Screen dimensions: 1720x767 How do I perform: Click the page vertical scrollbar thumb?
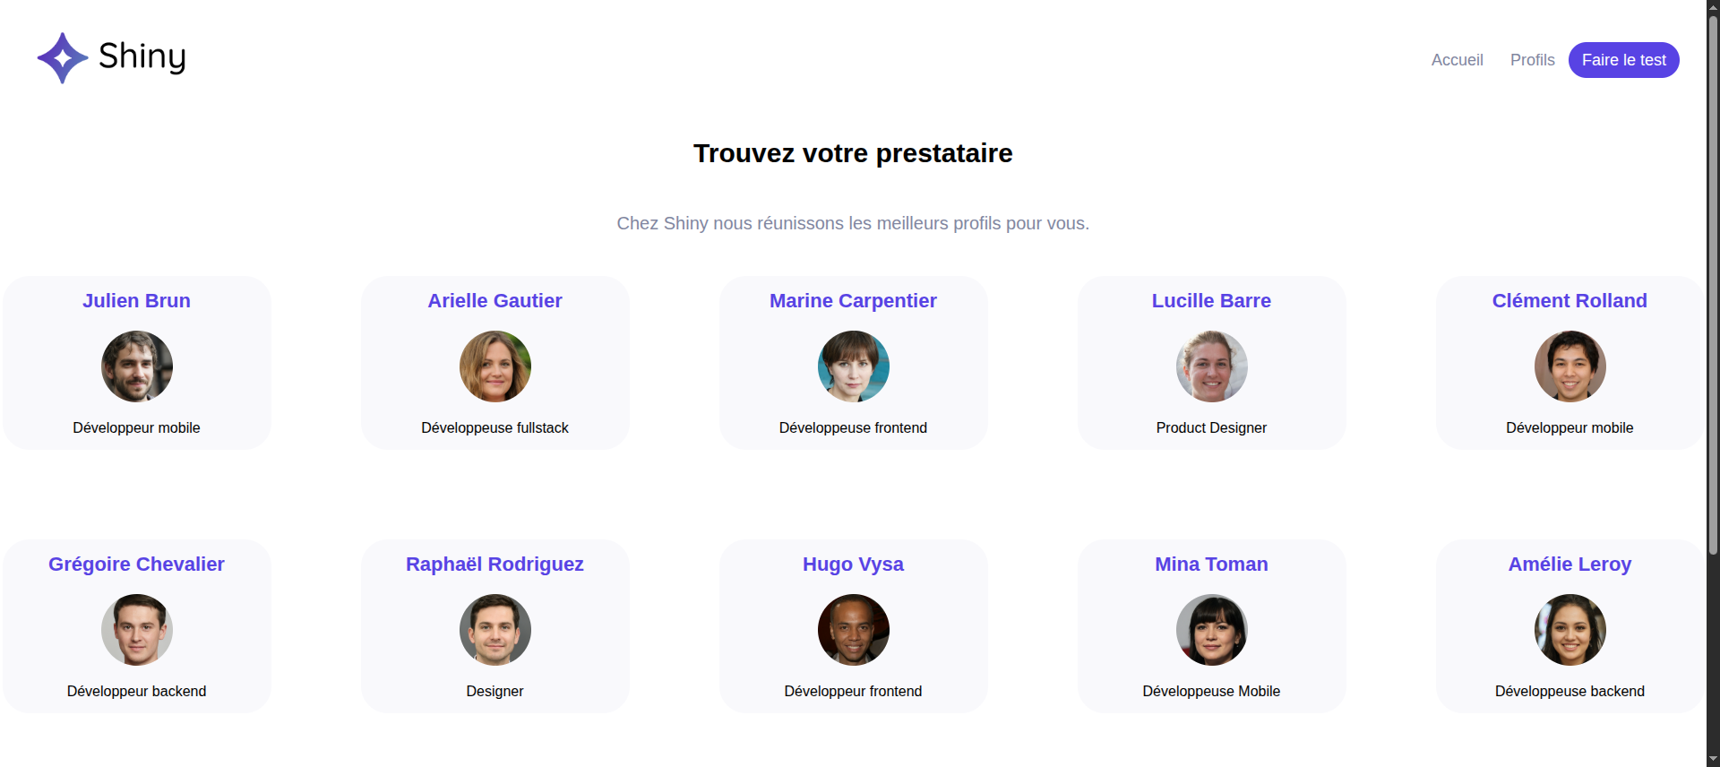coord(1713,285)
